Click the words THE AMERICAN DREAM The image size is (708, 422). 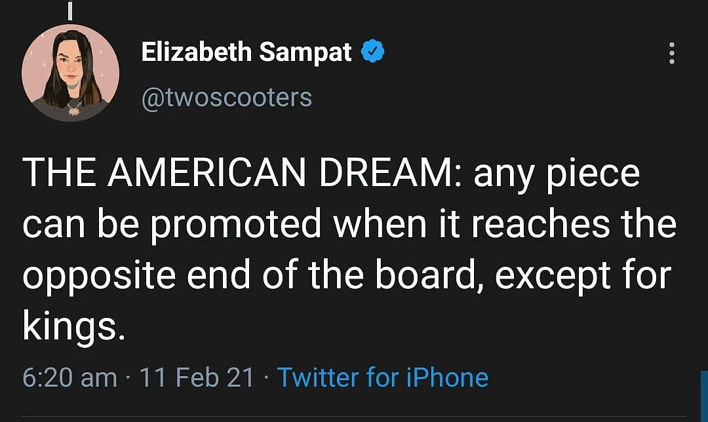click(238, 173)
